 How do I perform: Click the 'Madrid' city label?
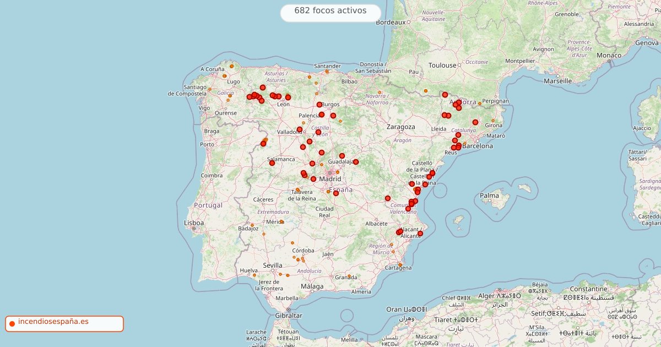pyautogui.click(x=330, y=179)
